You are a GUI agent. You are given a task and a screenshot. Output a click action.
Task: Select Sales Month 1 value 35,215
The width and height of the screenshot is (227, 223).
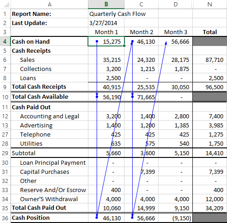coord(106,60)
